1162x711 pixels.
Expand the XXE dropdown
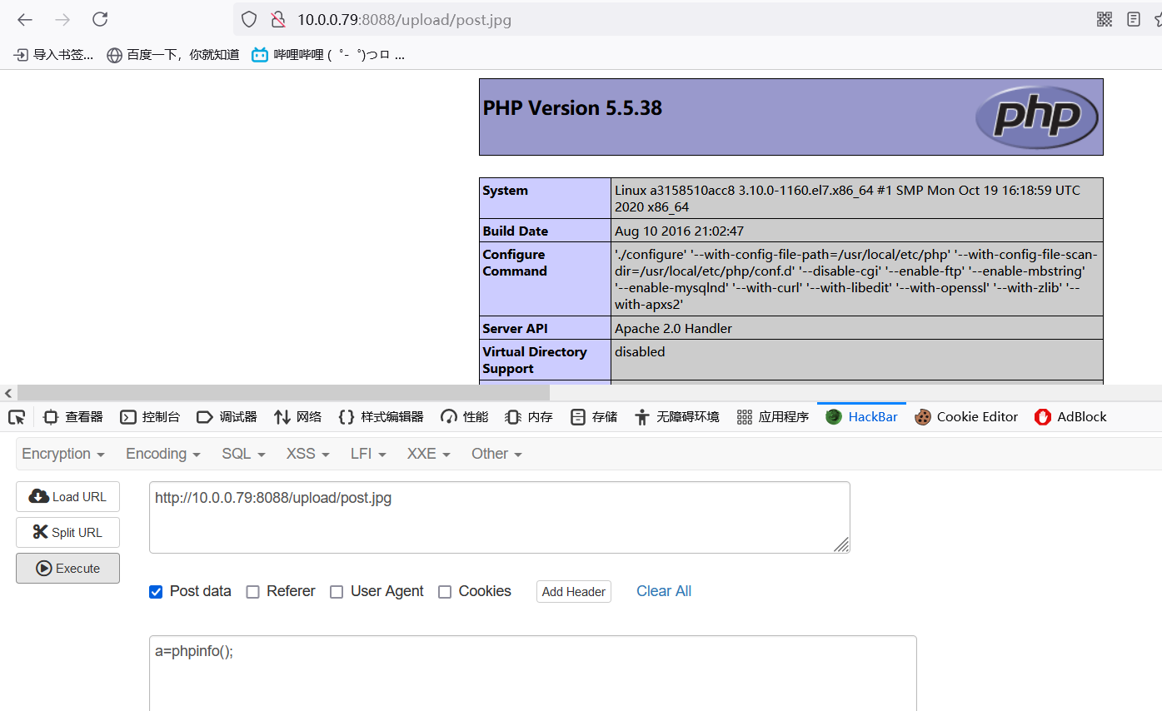pos(428,454)
